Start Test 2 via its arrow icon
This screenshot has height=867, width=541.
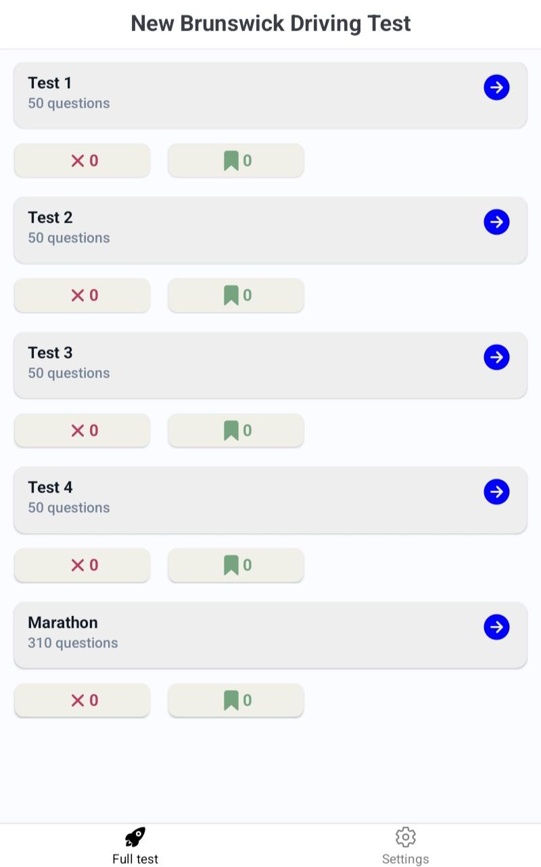pyautogui.click(x=496, y=222)
